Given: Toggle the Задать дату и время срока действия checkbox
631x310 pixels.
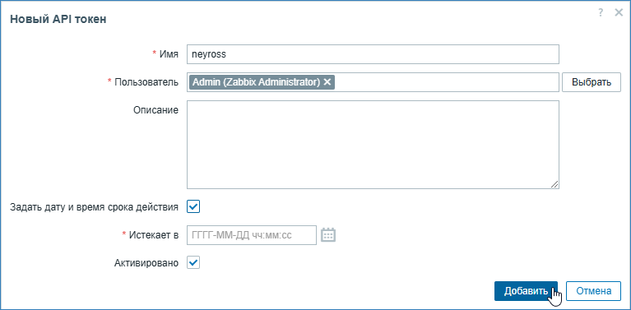Looking at the screenshot, I should pyautogui.click(x=193, y=207).
